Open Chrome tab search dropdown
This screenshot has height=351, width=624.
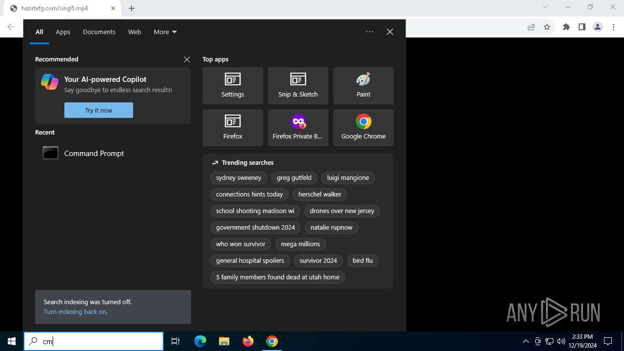[x=546, y=7]
